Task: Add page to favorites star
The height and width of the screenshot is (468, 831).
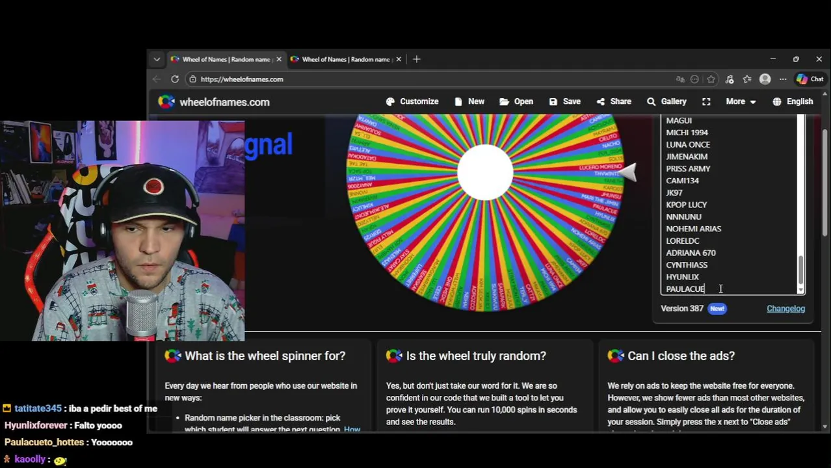Action: pyautogui.click(x=711, y=79)
